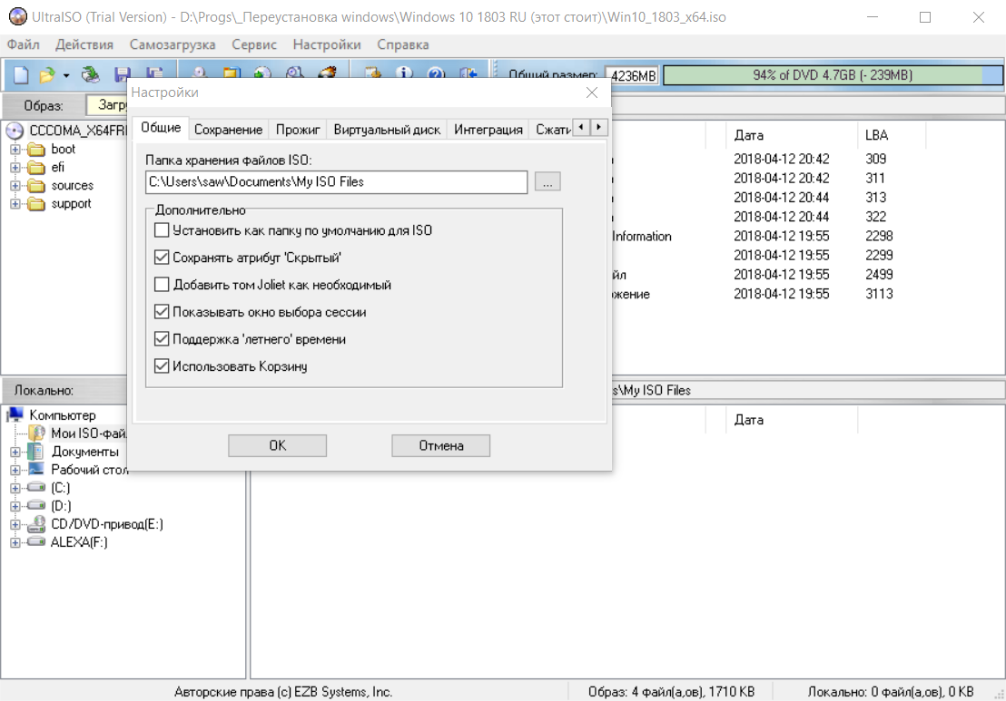
Task: Click the efi folder icon
Action: [36, 167]
